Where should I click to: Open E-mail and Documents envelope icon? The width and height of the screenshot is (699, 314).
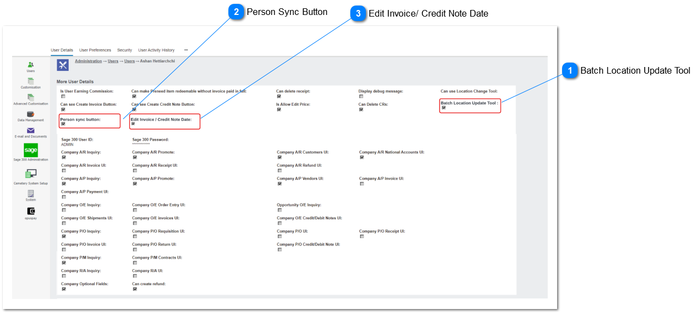30,130
